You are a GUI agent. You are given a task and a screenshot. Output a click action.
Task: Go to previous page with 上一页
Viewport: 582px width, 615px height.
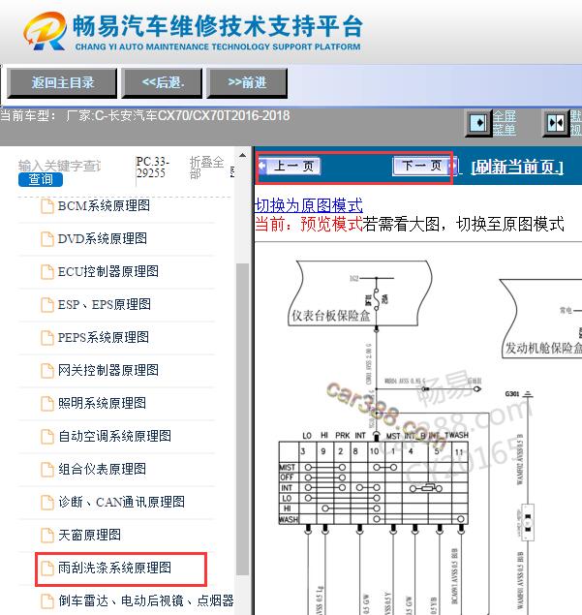pos(290,167)
